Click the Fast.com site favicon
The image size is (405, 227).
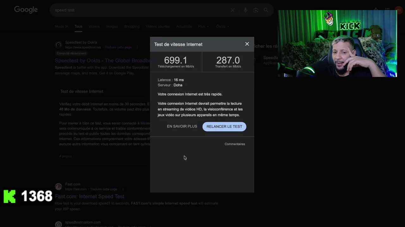(x=58, y=187)
